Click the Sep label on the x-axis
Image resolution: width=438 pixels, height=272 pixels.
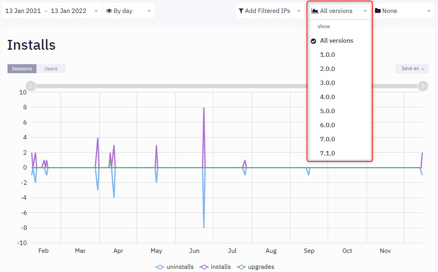click(x=309, y=251)
